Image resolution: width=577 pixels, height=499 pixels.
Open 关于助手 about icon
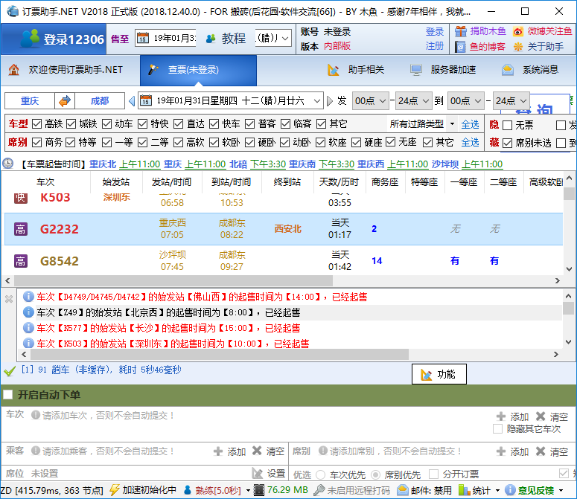click(x=518, y=47)
